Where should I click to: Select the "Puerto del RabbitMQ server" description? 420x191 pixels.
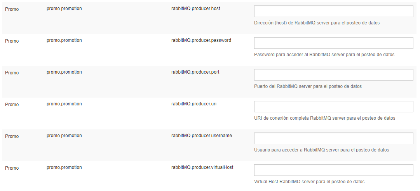click(x=308, y=86)
